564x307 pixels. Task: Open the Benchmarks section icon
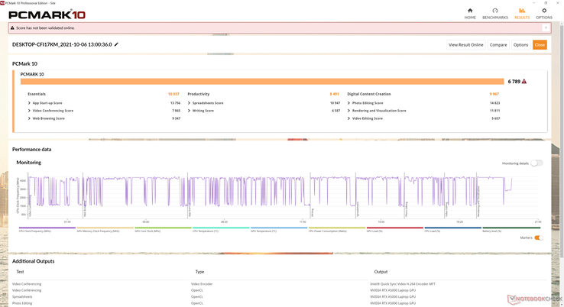(495, 11)
